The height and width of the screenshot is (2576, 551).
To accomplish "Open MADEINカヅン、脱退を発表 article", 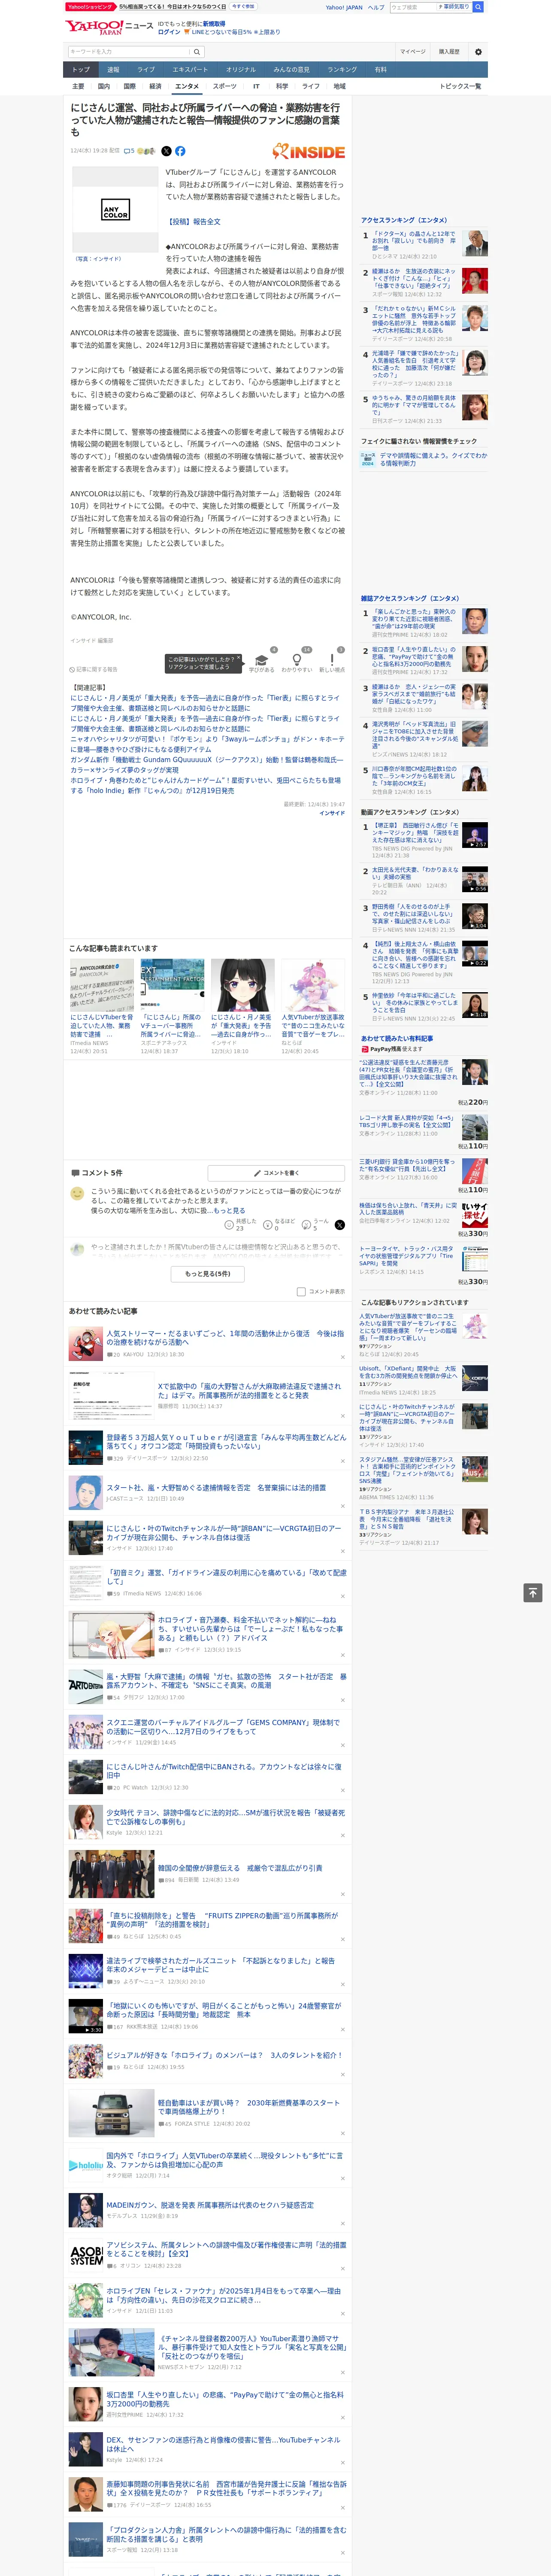I will click(210, 2205).
